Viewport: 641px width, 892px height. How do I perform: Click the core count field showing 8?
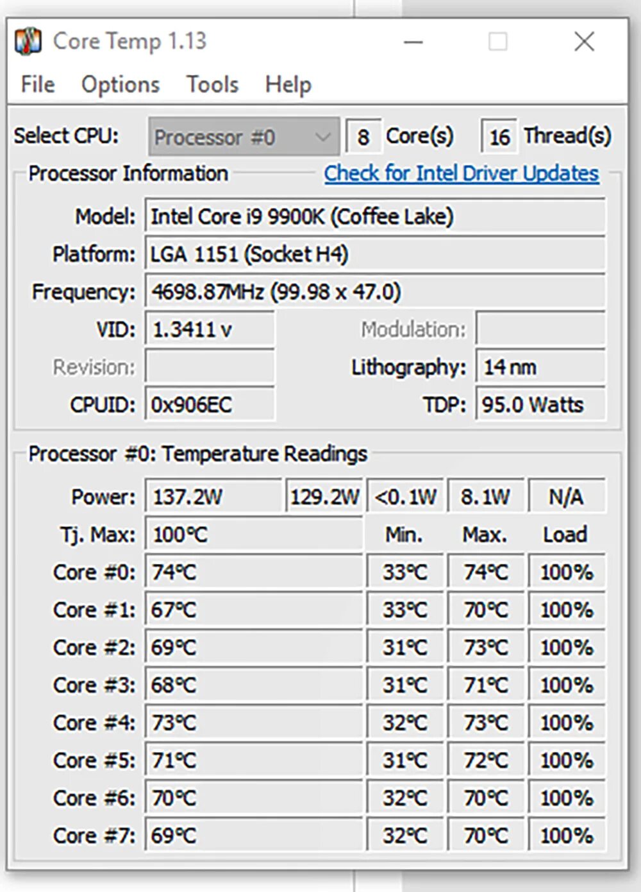point(363,137)
